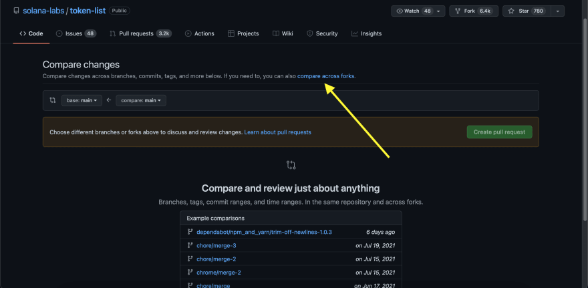
Task: Click the star icon in the Star button
Action: point(511,11)
